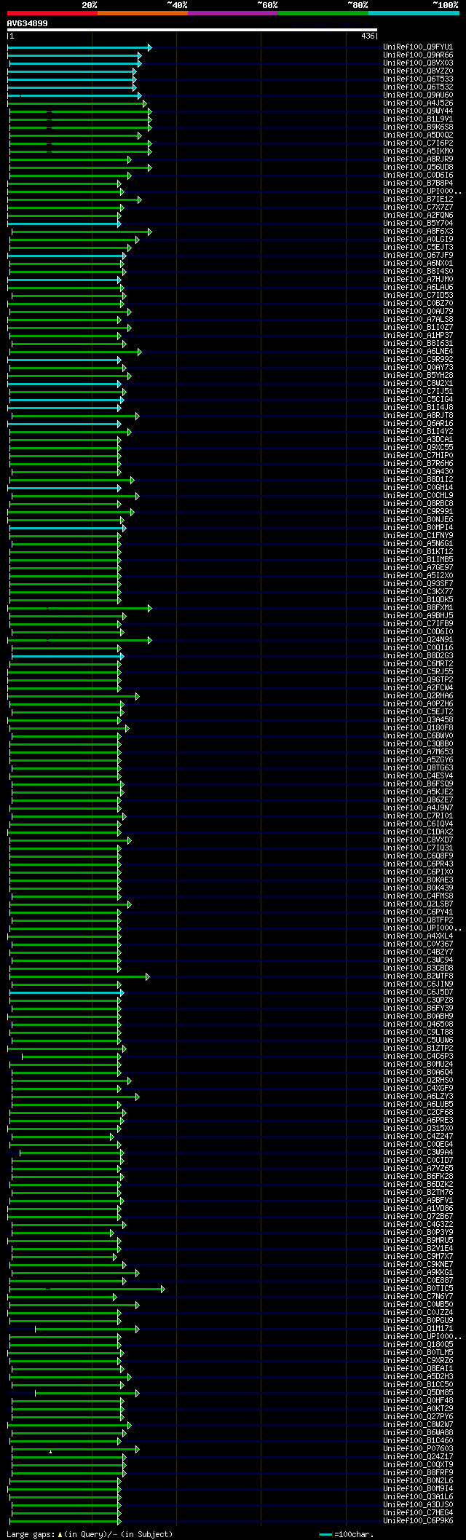Select label UniRef100_B5YH28
Viewport: 466px width, 1540px height.
pyautogui.click(x=418, y=376)
